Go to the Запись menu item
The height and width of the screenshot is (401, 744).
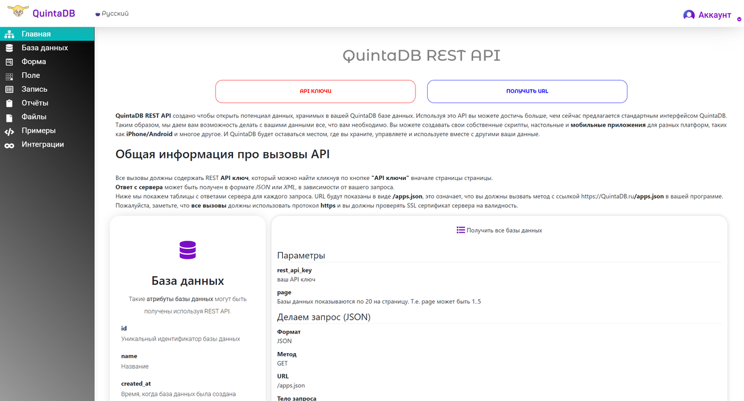tap(47, 89)
